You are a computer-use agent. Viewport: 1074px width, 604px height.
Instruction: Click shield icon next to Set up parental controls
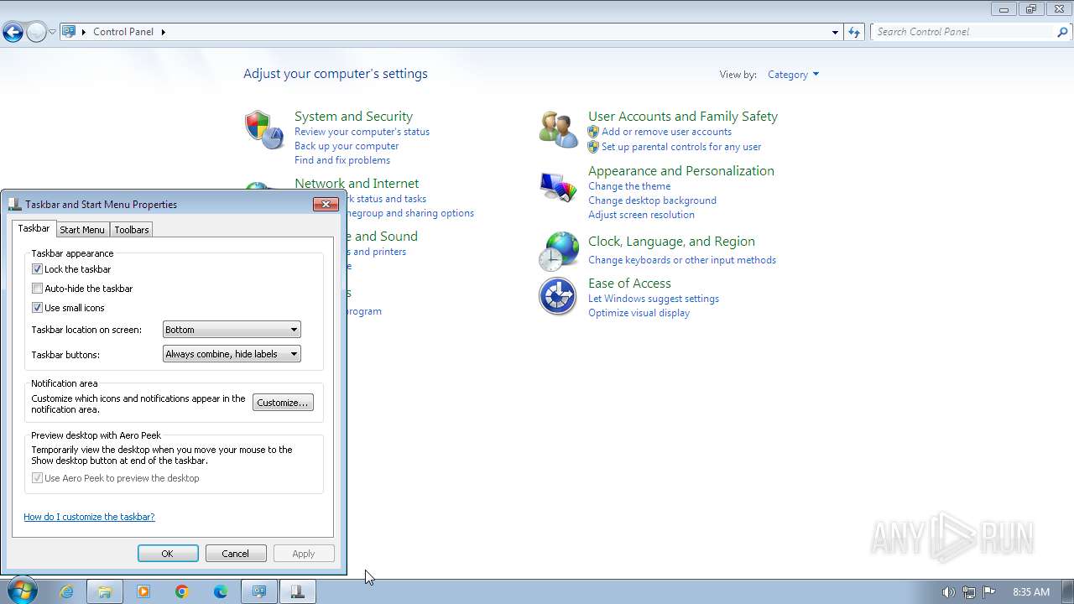click(593, 147)
